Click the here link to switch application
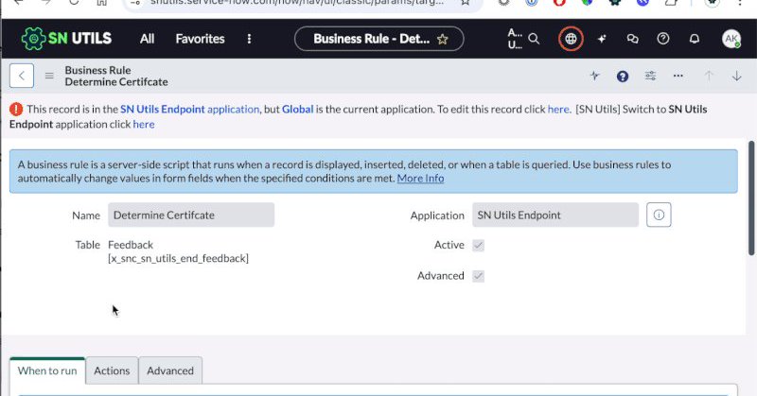 [x=144, y=124]
